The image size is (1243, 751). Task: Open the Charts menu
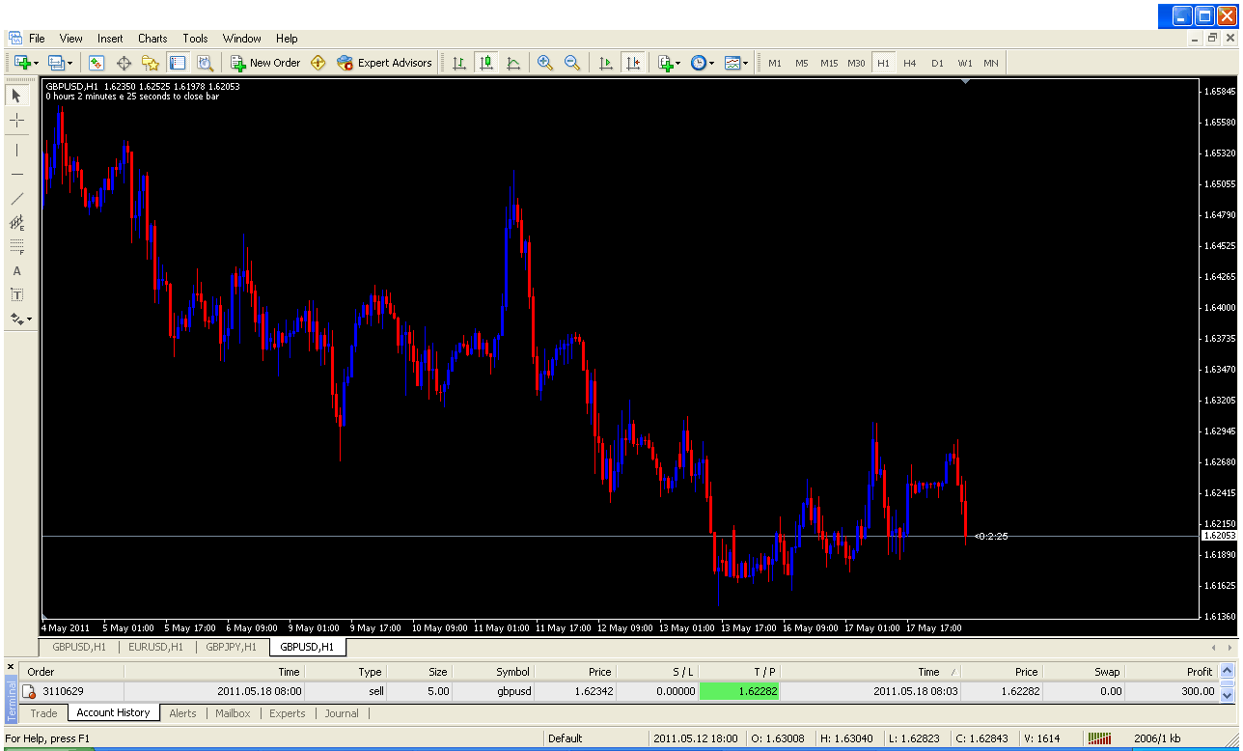point(152,39)
